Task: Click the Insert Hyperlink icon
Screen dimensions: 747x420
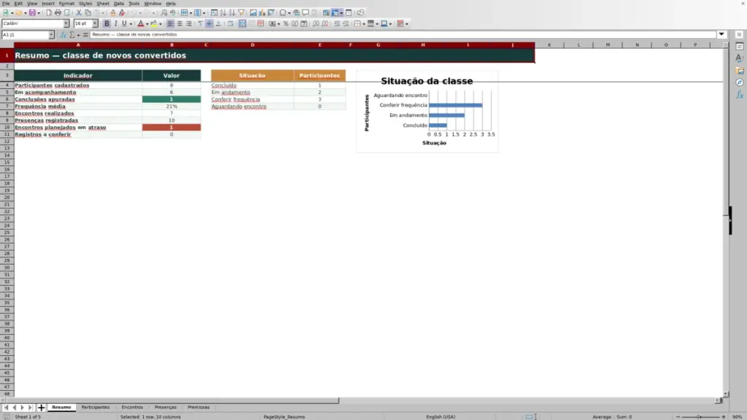Action: pyautogui.click(x=296, y=13)
